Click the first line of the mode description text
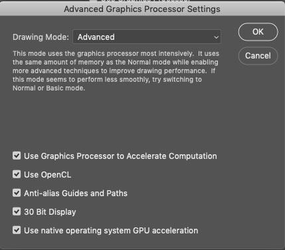The width and height of the screenshot is (285, 250). [x=116, y=53]
